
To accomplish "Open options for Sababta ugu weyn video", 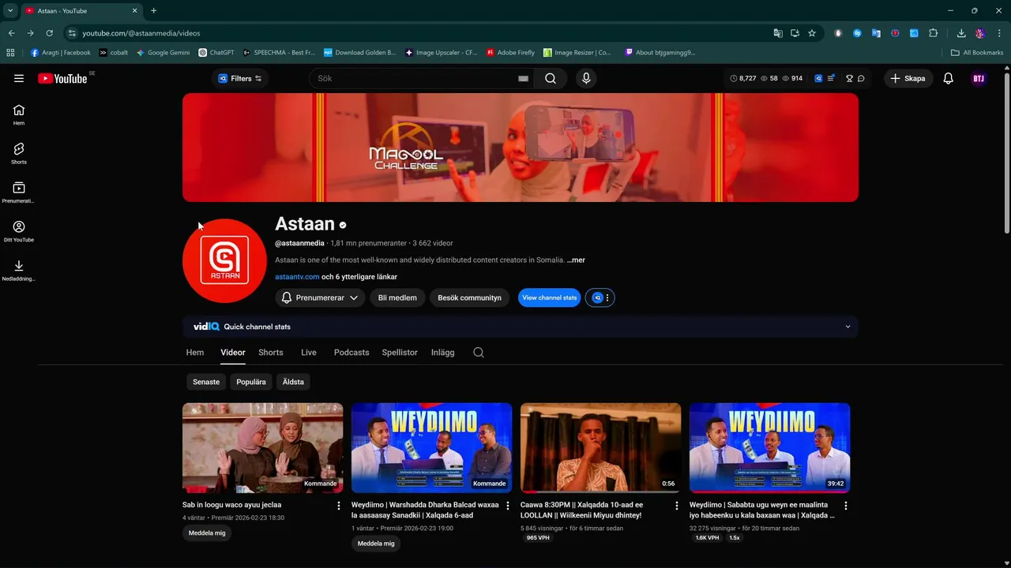I will pos(846,506).
